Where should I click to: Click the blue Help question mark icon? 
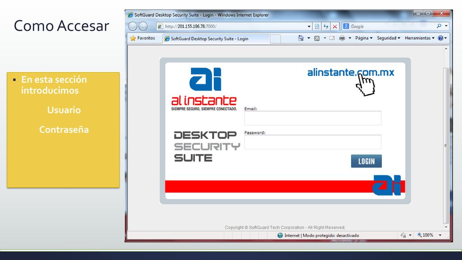pos(440,38)
